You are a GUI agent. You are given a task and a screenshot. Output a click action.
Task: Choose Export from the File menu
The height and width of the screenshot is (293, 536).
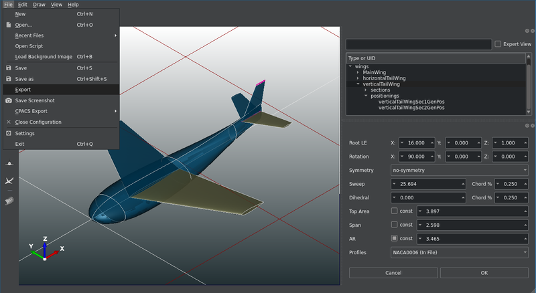coord(23,90)
